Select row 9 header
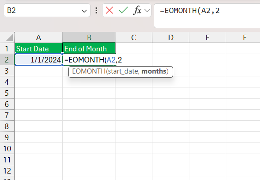The height and width of the screenshot is (180, 260). tap(7, 137)
